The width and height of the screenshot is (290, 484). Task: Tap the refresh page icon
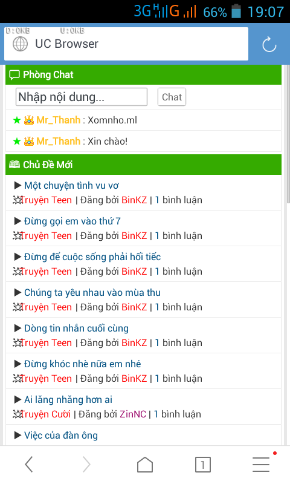point(269,44)
